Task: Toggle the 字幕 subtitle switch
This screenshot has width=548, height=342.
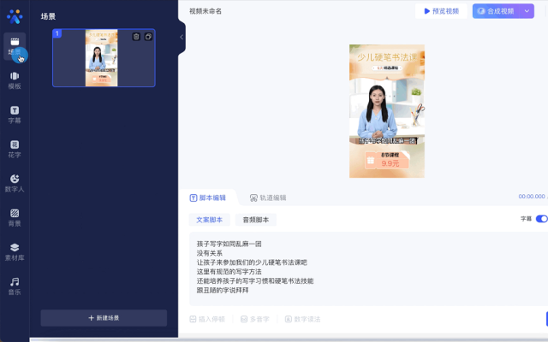Action: (x=542, y=219)
